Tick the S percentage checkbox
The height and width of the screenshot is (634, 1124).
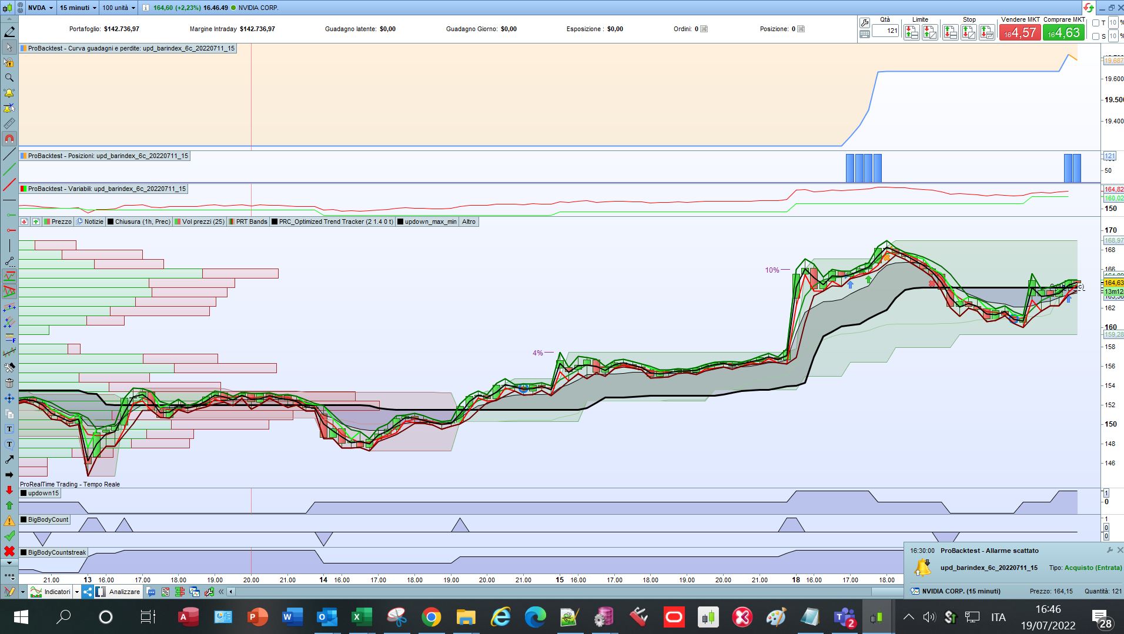coord(1095,36)
